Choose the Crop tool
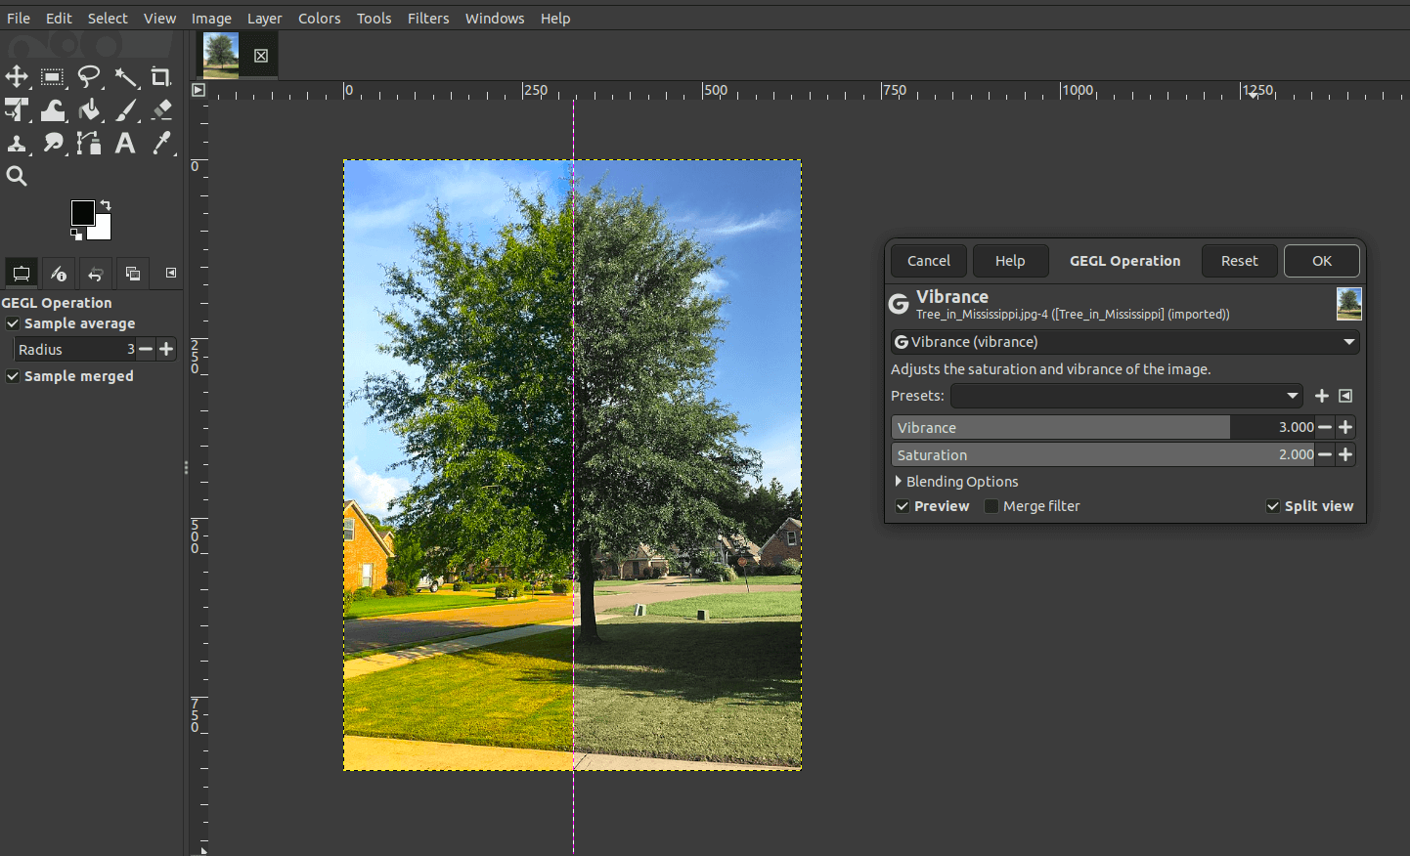1410x856 pixels. [161, 76]
